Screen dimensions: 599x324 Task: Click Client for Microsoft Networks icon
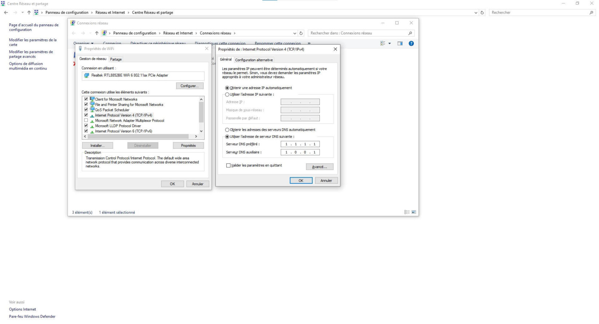tap(92, 99)
